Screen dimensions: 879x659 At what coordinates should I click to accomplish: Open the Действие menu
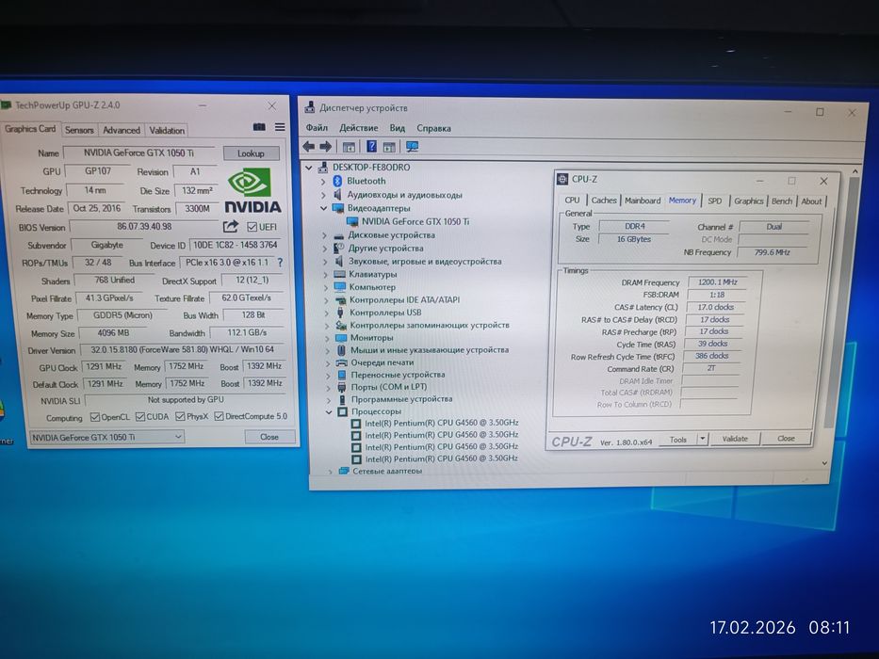pyautogui.click(x=359, y=128)
